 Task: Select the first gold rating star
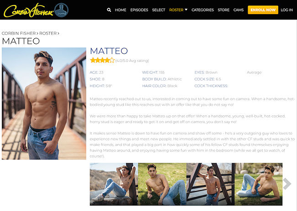coord(93,61)
